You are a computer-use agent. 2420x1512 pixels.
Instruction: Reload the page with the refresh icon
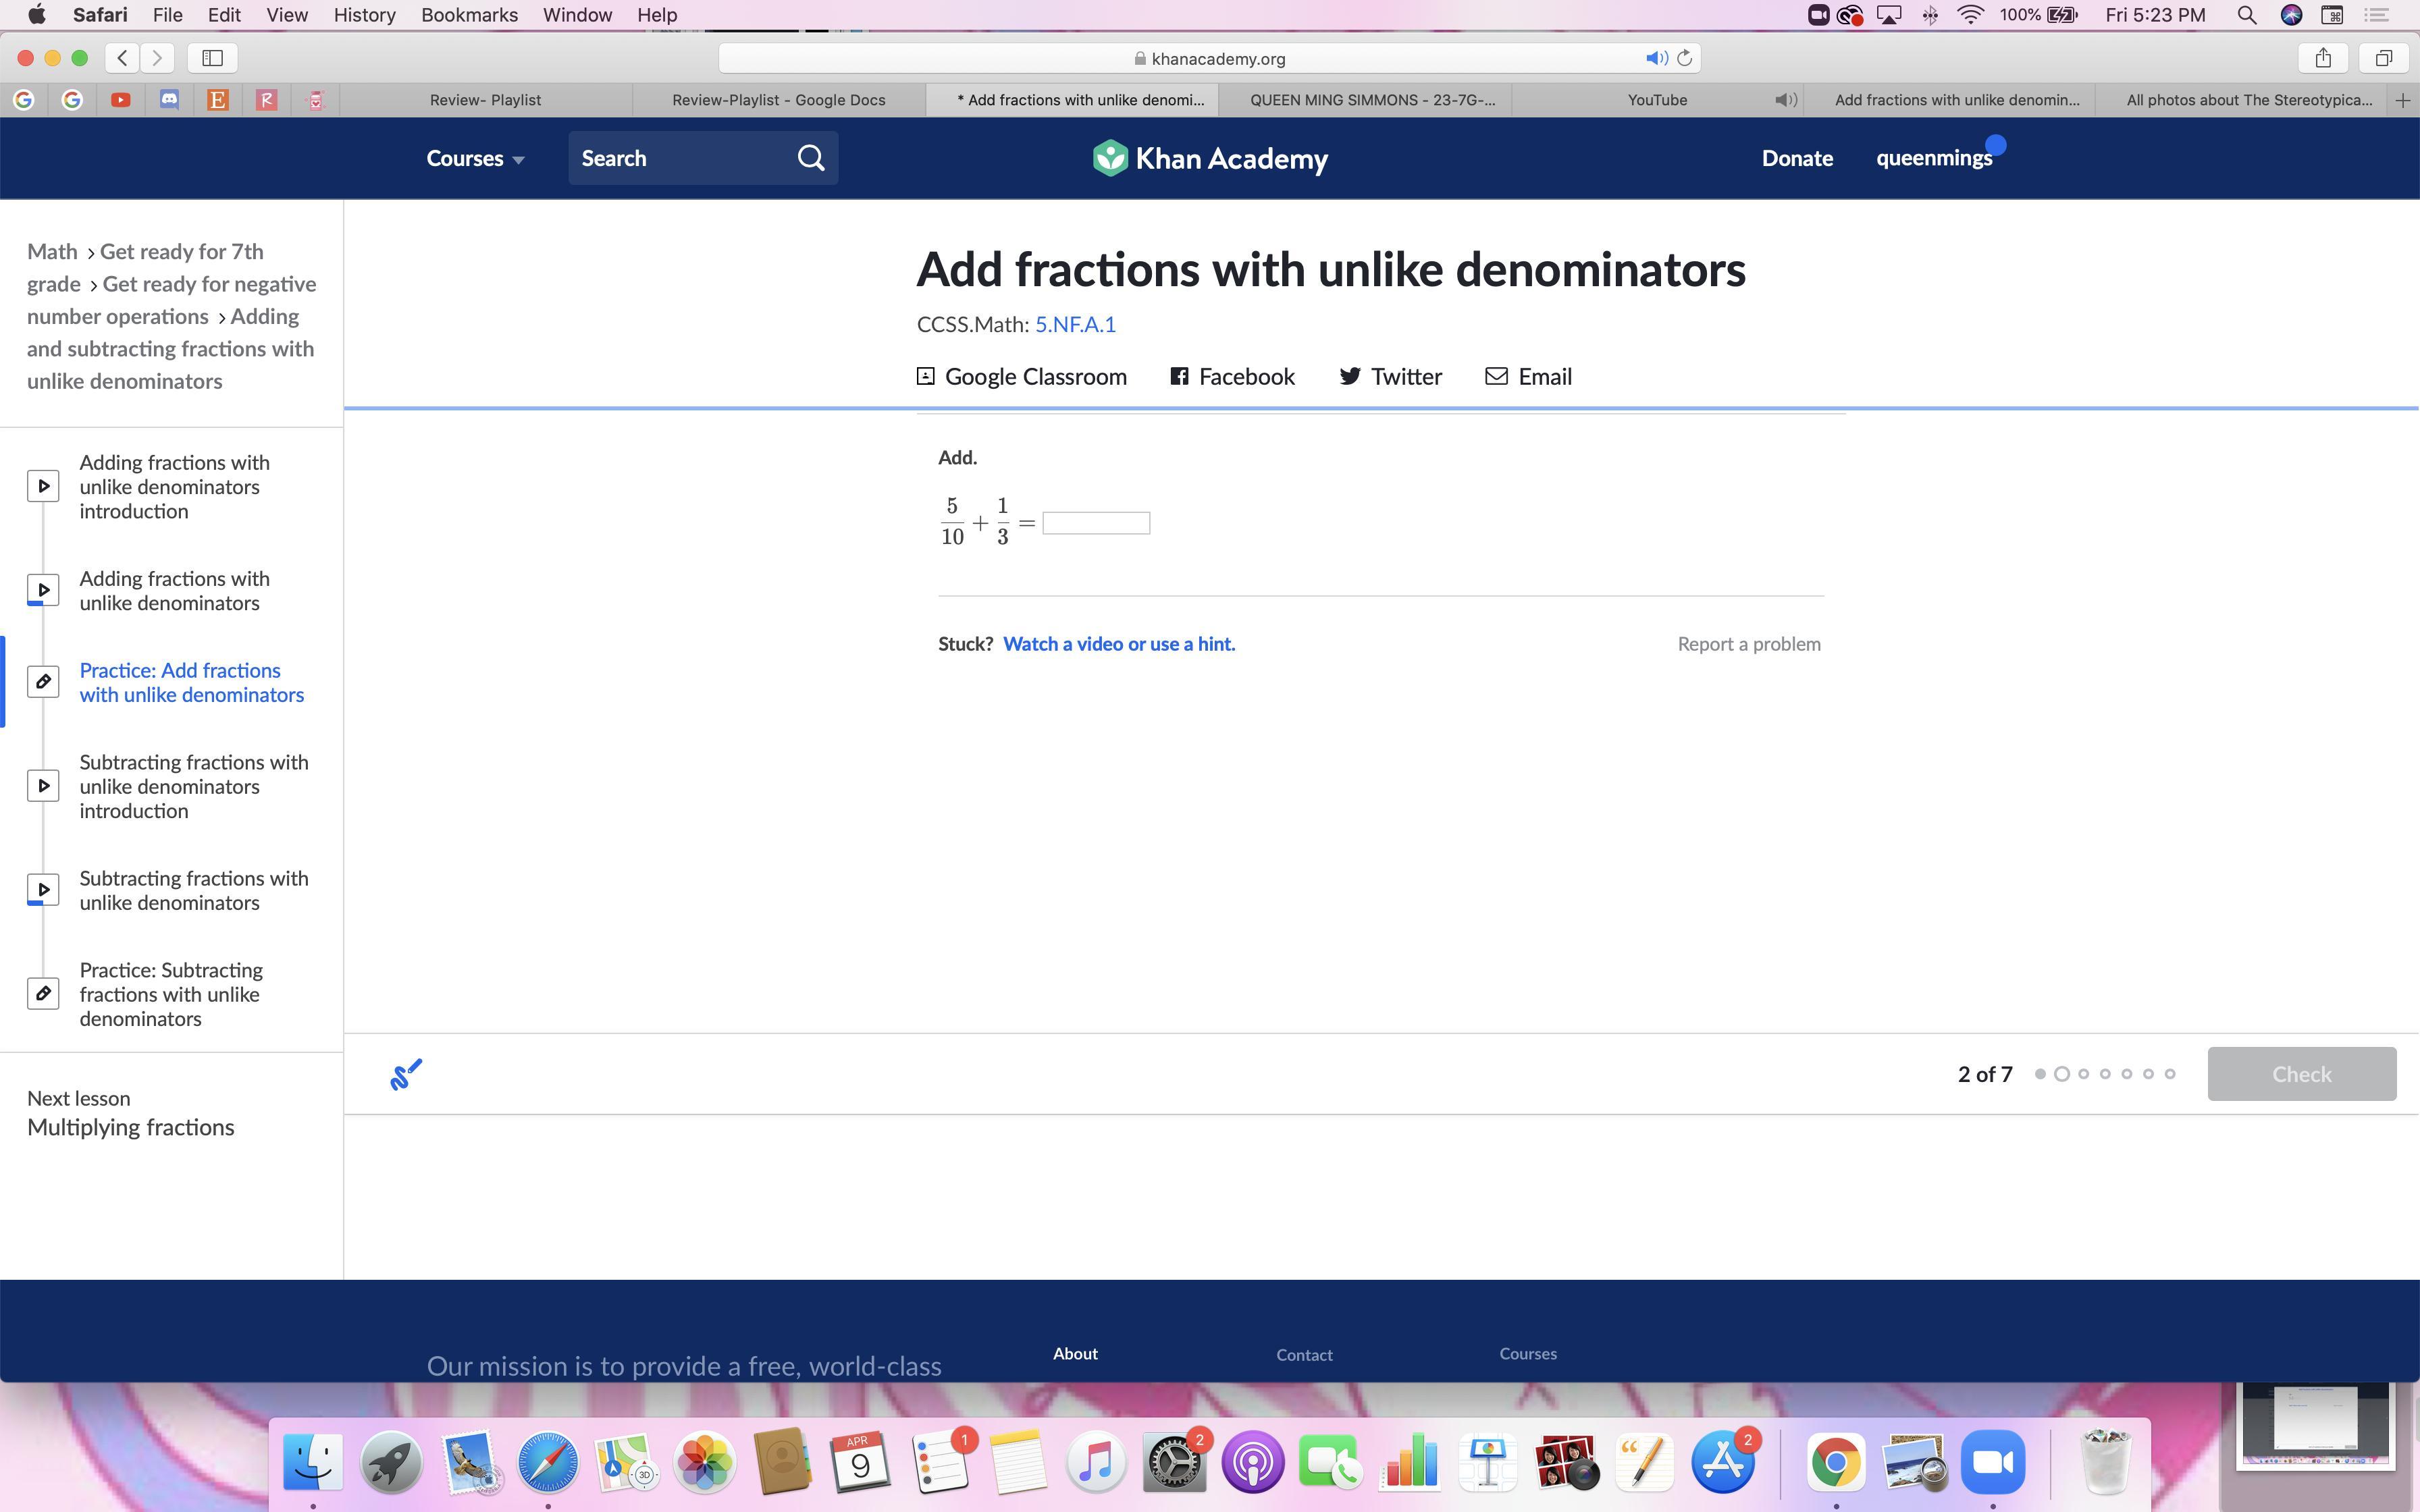tap(1685, 58)
